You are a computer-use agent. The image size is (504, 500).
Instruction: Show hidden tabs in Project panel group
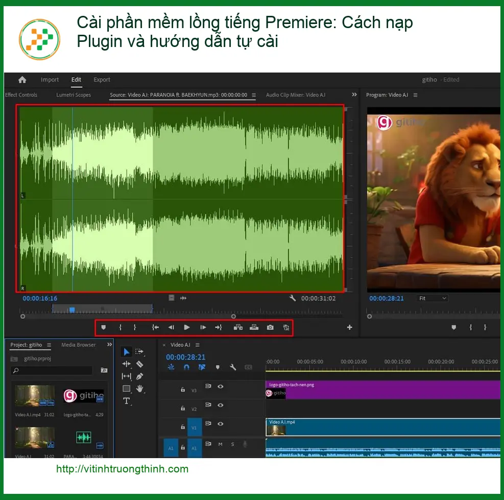click(x=109, y=344)
